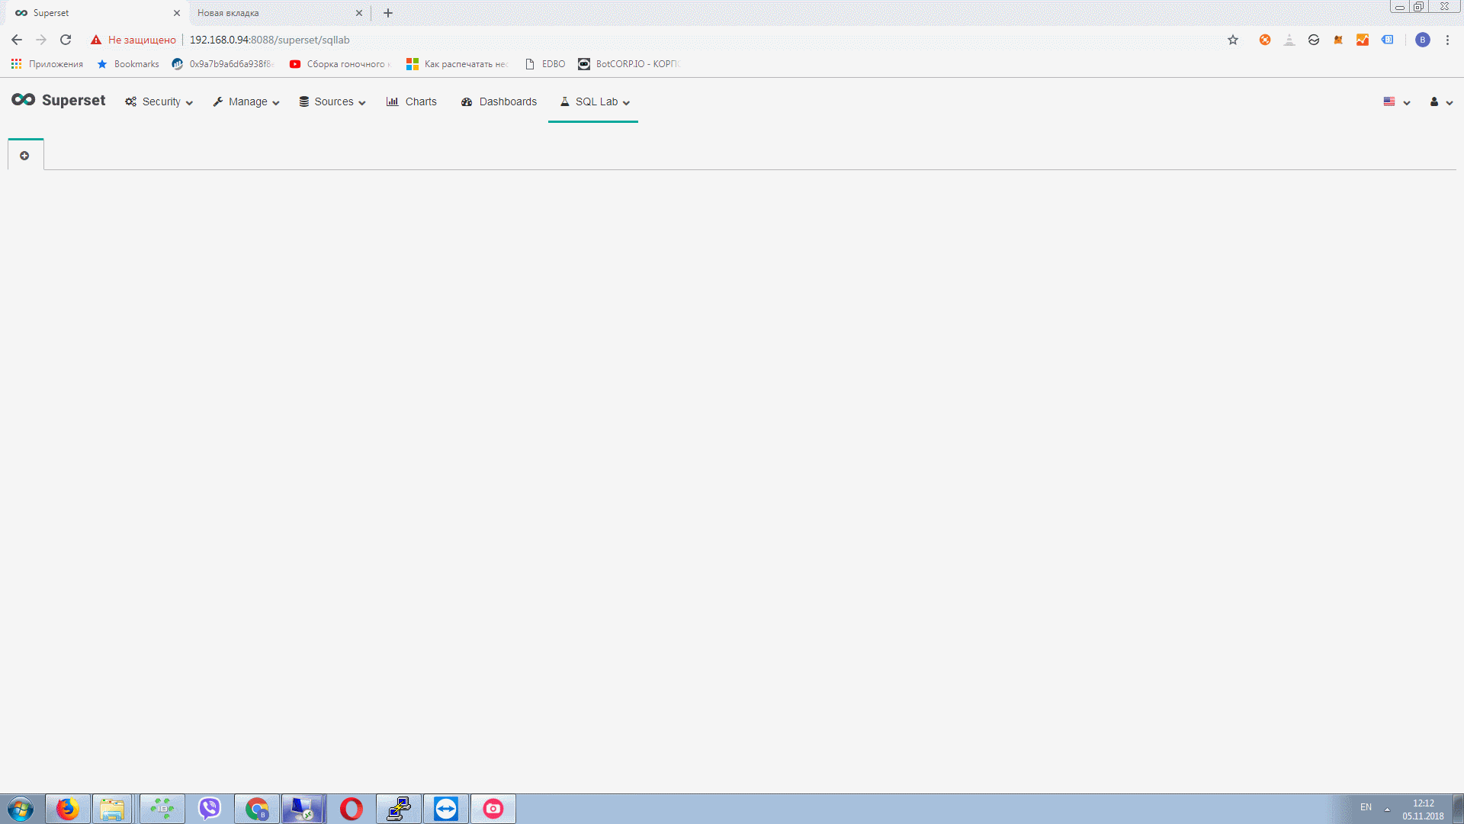This screenshot has height=824, width=1464.
Task: Open the MetaMask extension icon
Action: (x=1338, y=40)
